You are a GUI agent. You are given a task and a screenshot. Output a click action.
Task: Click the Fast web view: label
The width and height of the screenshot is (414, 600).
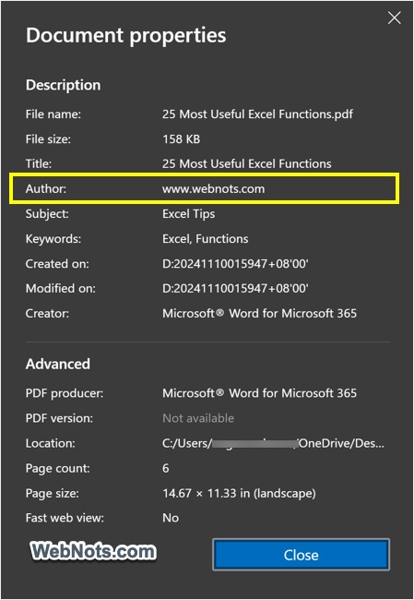point(65,518)
